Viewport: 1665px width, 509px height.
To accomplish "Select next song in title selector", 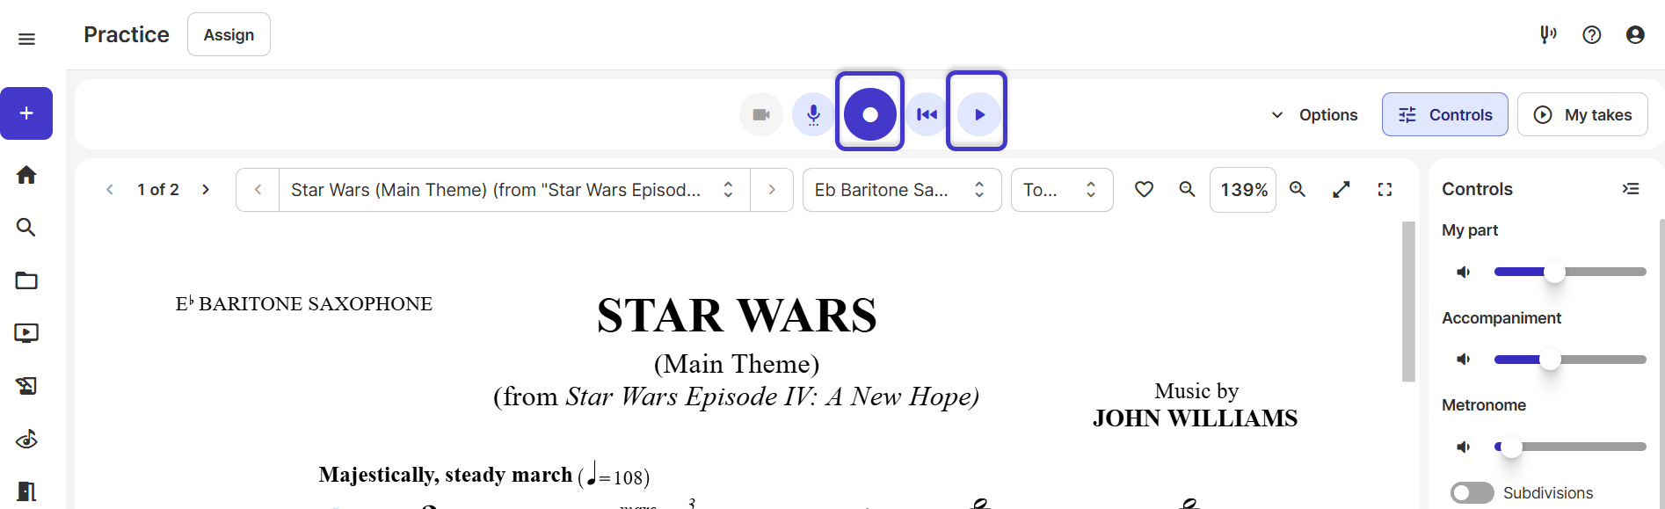I will coord(772,190).
